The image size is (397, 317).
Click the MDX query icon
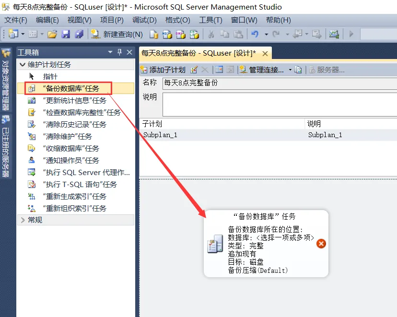click(x=167, y=34)
